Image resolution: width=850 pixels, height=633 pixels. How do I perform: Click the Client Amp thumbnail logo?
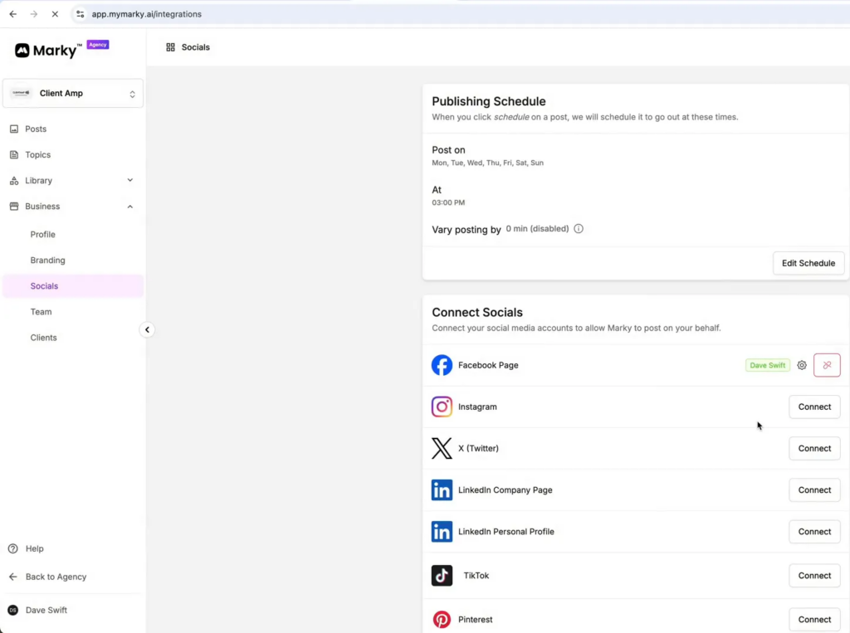21,93
